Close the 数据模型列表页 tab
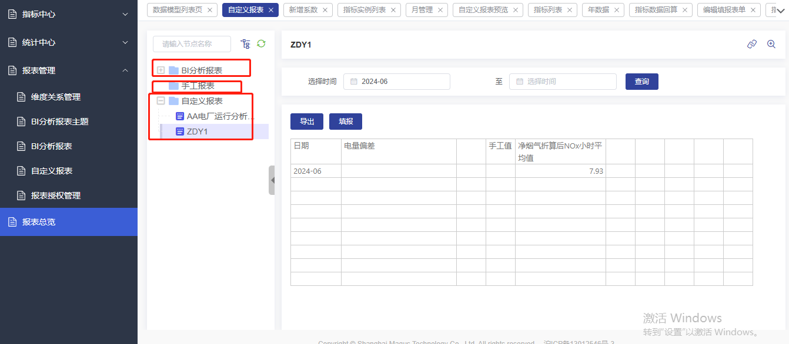 tap(210, 10)
